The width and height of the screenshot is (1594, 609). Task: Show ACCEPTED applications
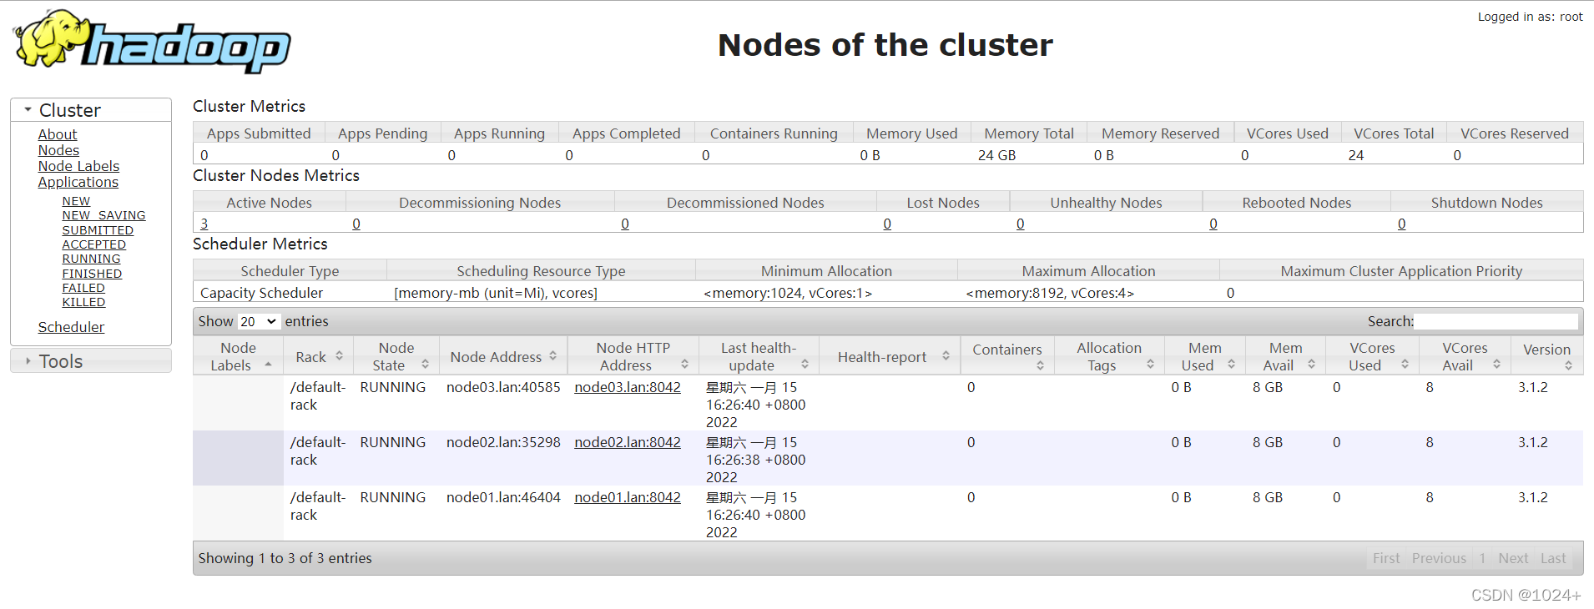coord(94,244)
